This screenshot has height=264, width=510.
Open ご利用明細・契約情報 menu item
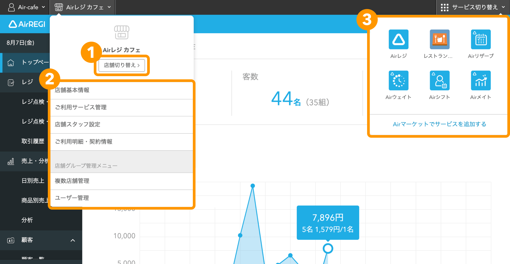(x=122, y=142)
